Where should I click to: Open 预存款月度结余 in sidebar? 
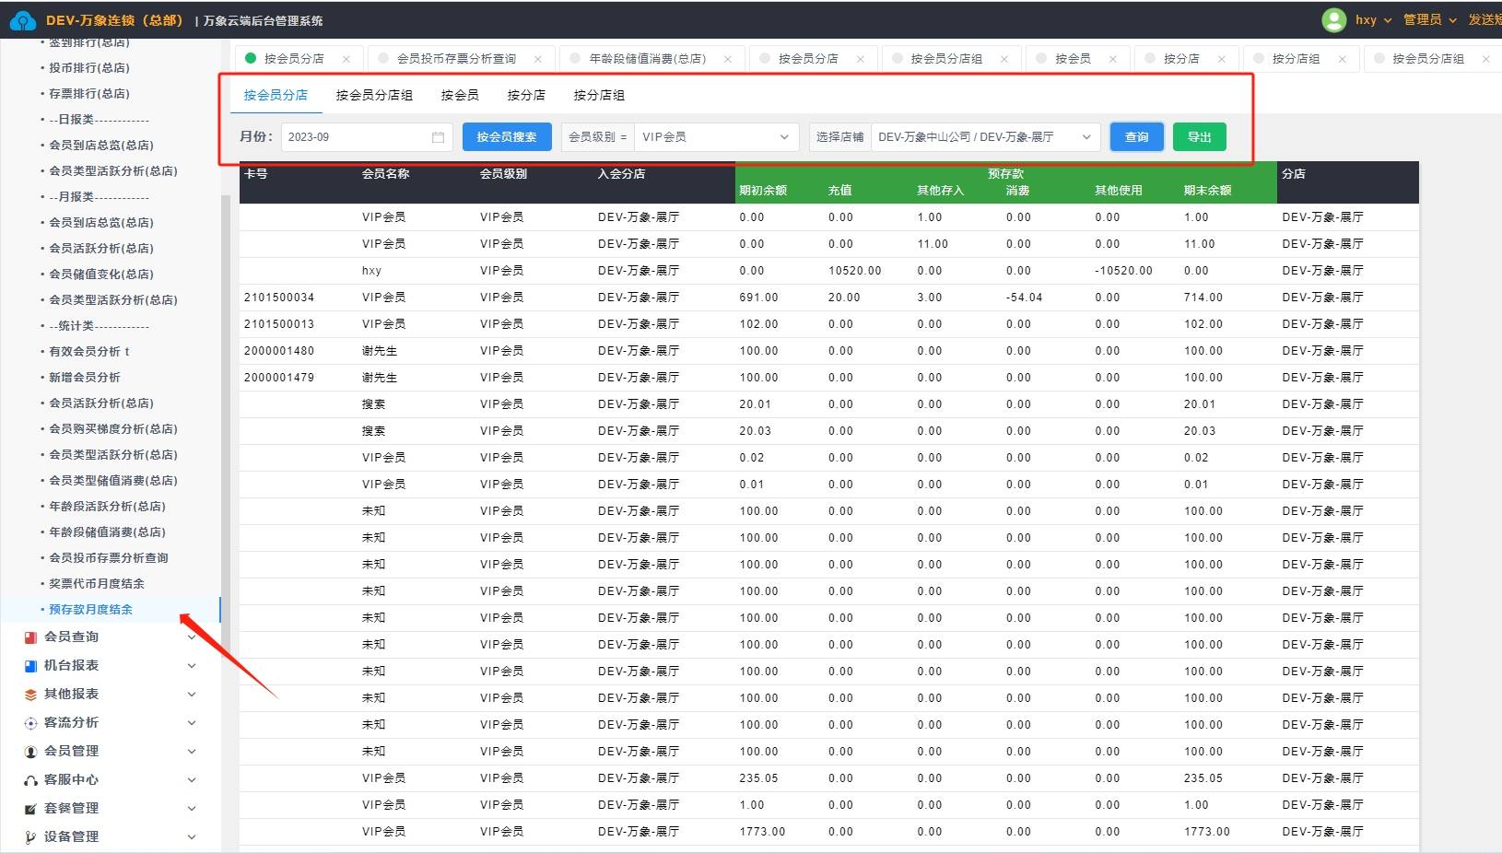click(90, 610)
